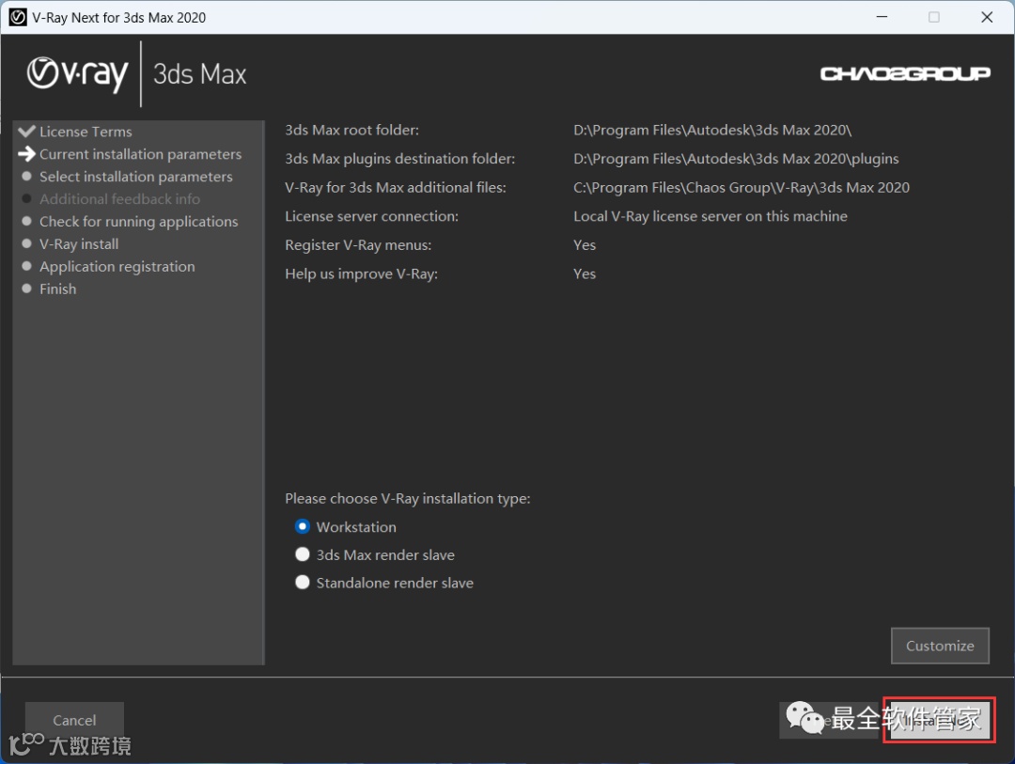
Task: Select Application registration step
Action: (x=117, y=267)
